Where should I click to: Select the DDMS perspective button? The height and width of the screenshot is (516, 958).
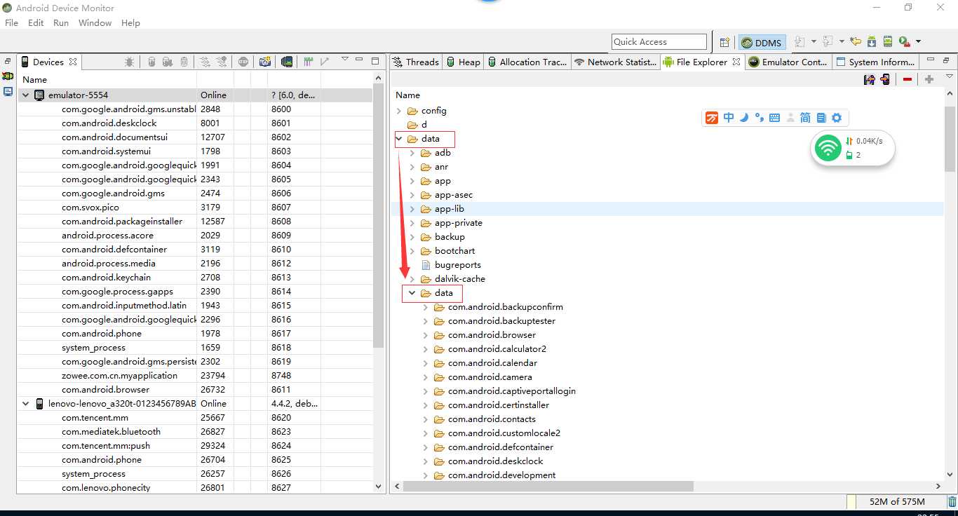pos(762,43)
